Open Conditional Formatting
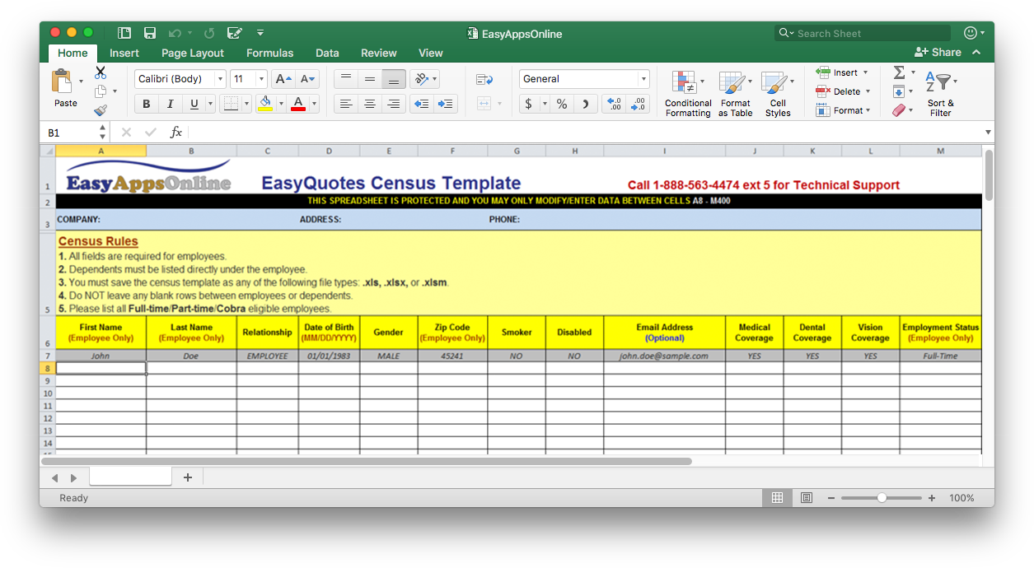Viewport: 1034px width, 568px height. pos(687,93)
